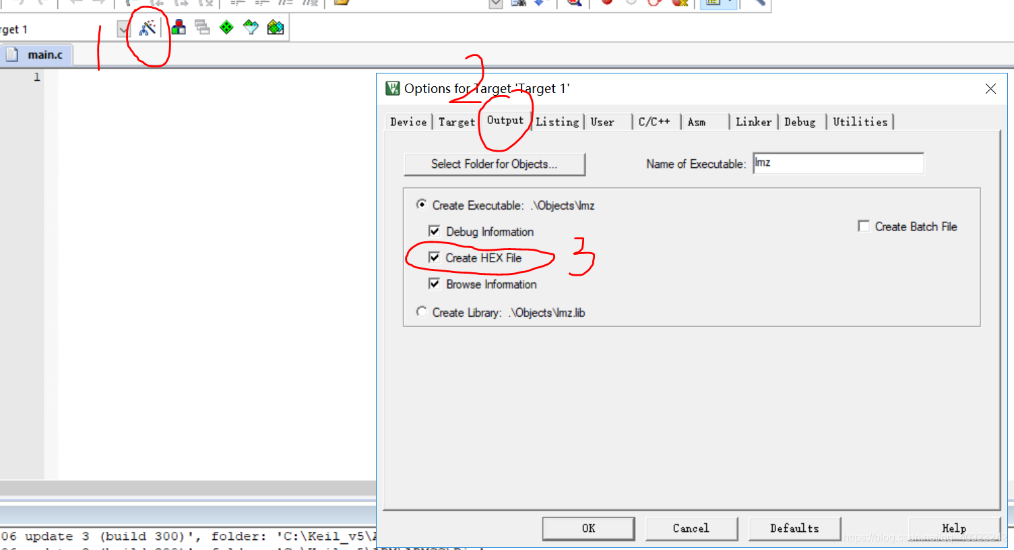Toggle the Debug Information checkbox

click(x=435, y=231)
